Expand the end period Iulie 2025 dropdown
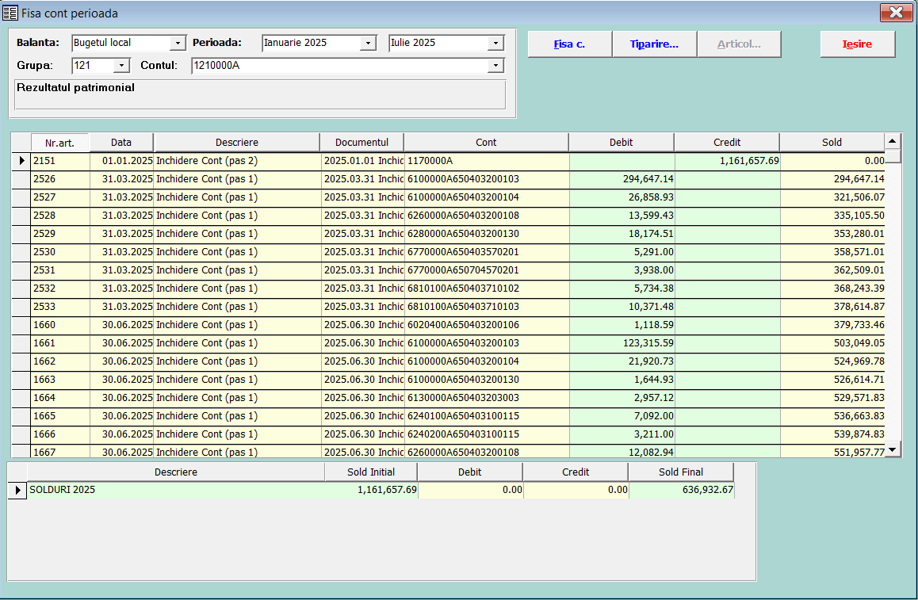This screenshot has width=918, height=600. (496, 43)
